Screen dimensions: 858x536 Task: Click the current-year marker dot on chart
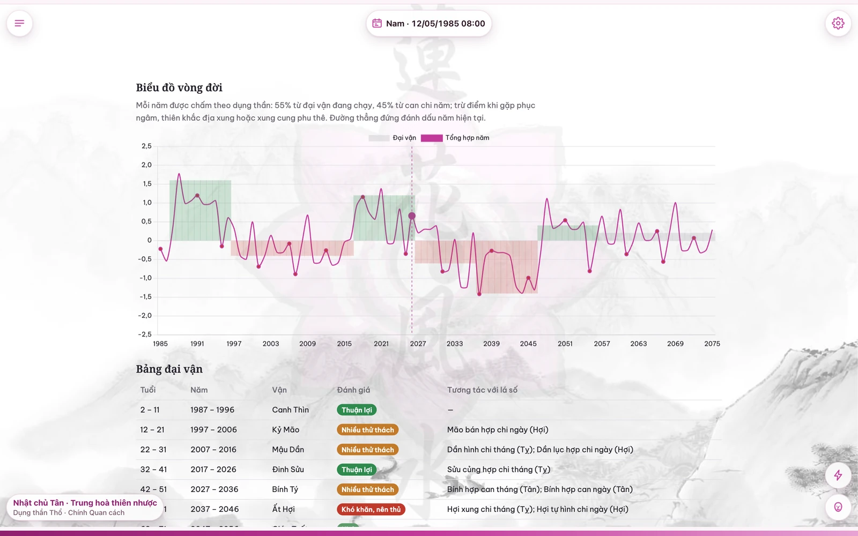point(412,216)
